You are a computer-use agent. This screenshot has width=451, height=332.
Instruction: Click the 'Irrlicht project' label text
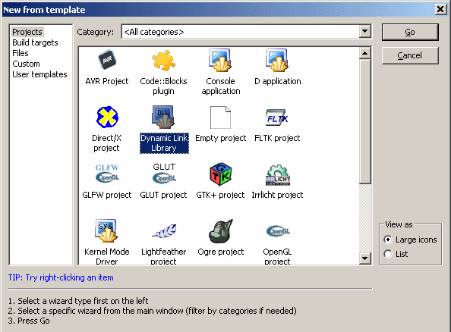[x=277, y=195]
